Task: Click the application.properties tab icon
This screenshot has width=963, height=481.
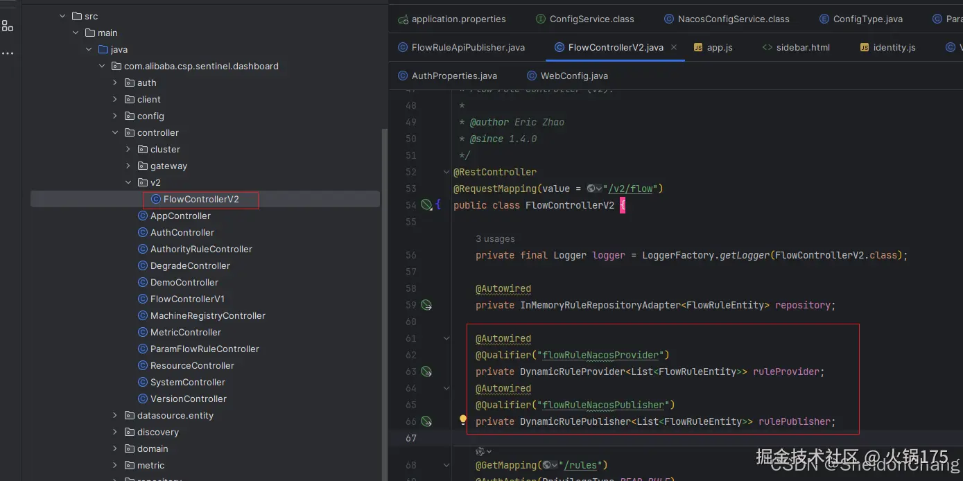Action: pos(403,19)
